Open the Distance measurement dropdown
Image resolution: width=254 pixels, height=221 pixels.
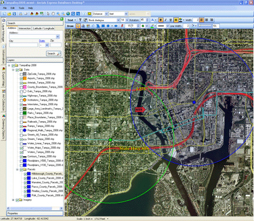(x=106, y=14)
